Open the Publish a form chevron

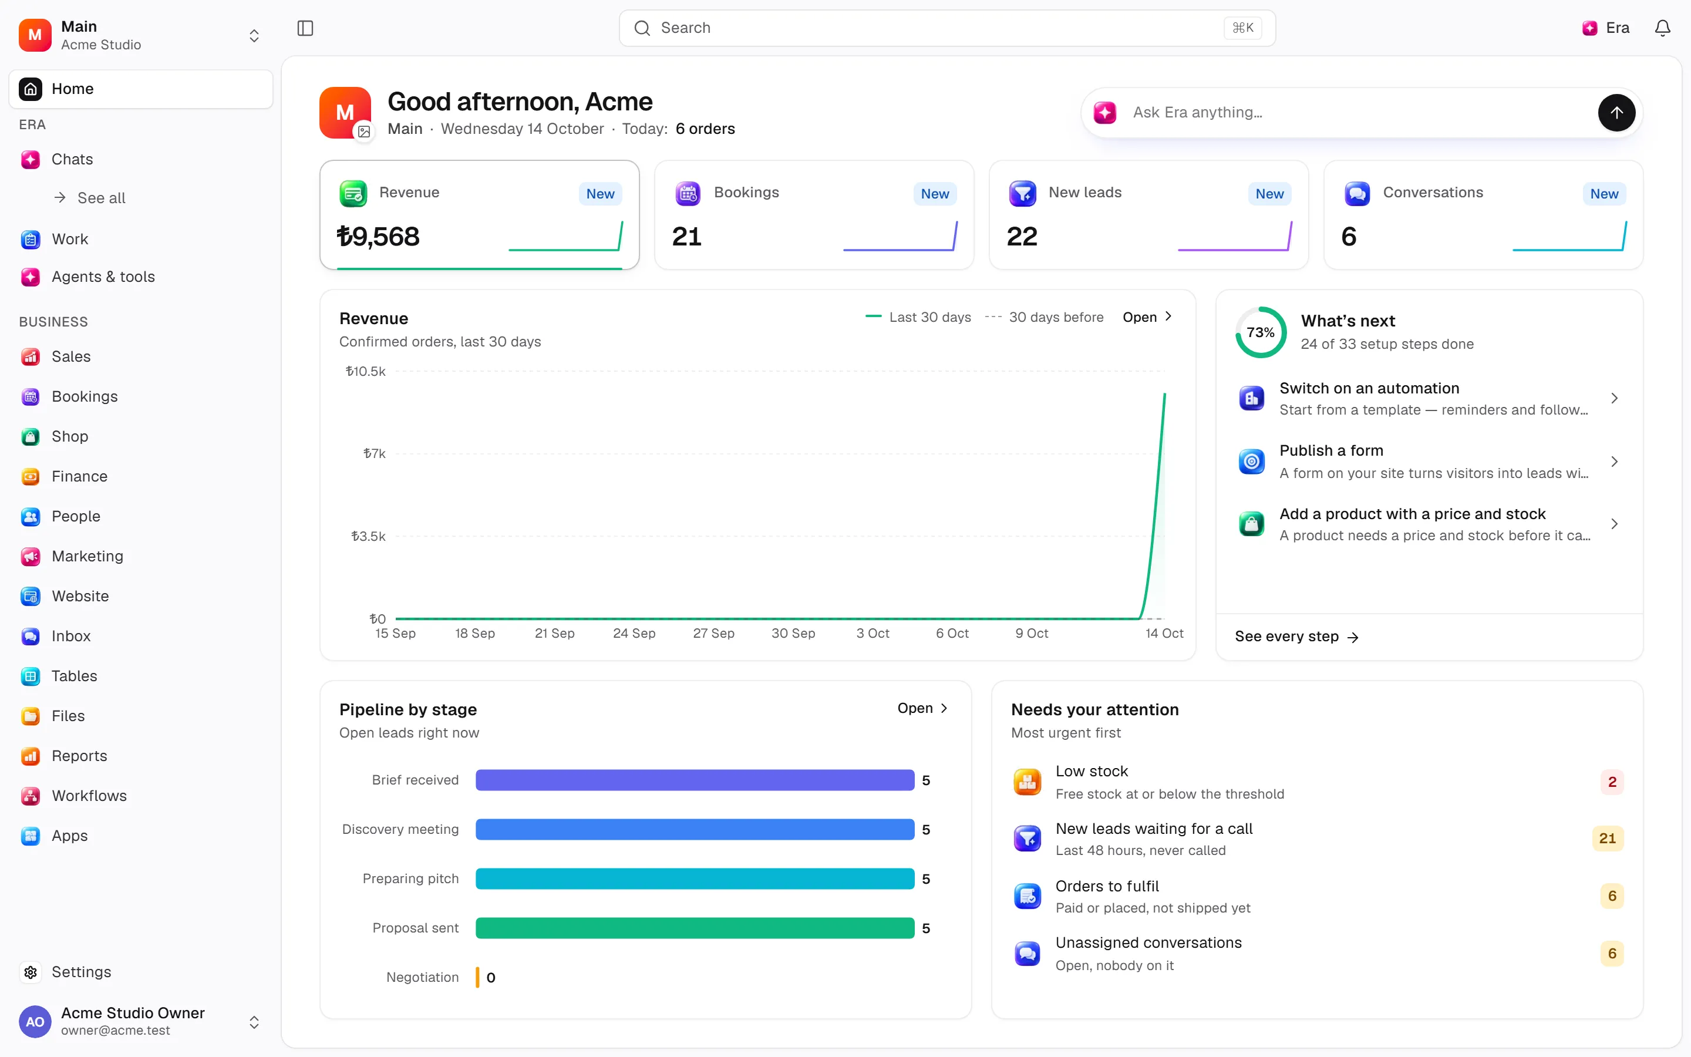[1614, 462]
